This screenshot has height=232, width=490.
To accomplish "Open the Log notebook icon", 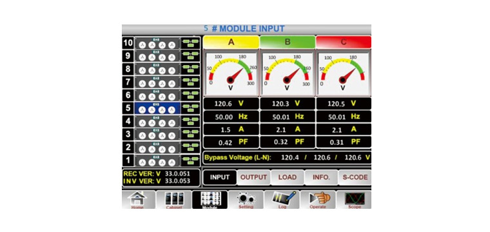I will tap(282, 200).
